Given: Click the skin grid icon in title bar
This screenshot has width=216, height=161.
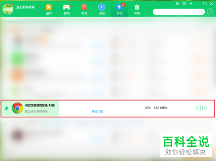Looking at the screenshot, I should pos(184,4).
